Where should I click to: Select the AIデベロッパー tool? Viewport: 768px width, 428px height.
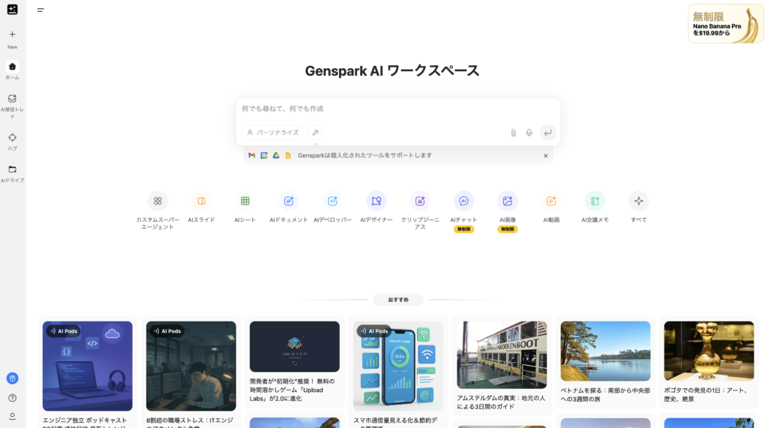coord(332,201)
